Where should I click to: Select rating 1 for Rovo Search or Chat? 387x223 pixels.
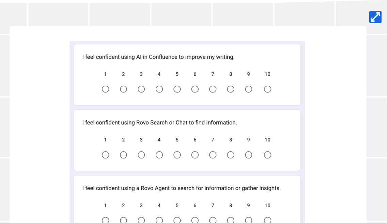click(x=105, y=155)
